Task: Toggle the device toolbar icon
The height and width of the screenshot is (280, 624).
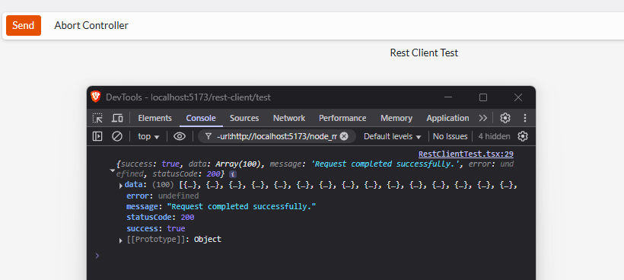Action: tap(117, 118)
